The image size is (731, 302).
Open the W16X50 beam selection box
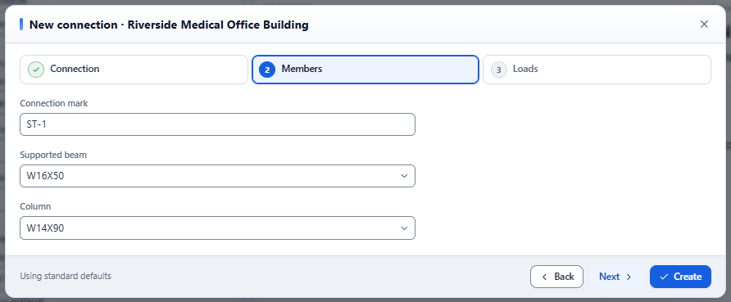point(217,176)
